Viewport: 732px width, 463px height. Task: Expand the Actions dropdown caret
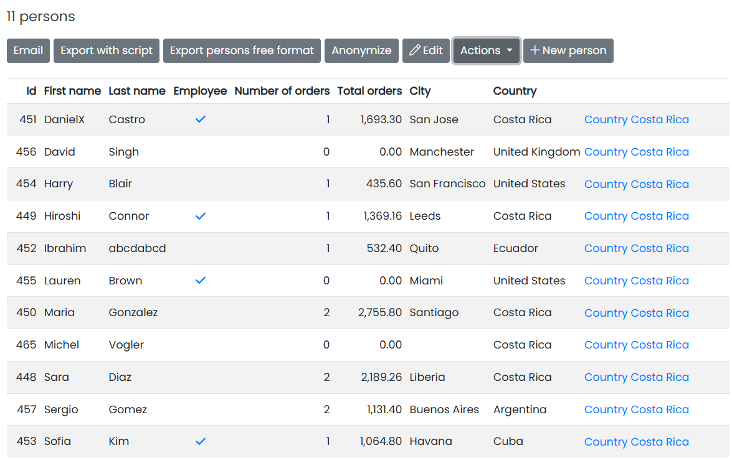[x=510, y=51]
